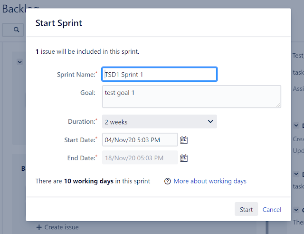Click the disabled End Date field
Screen dimensions: 304x234
(x=140, y=158)
